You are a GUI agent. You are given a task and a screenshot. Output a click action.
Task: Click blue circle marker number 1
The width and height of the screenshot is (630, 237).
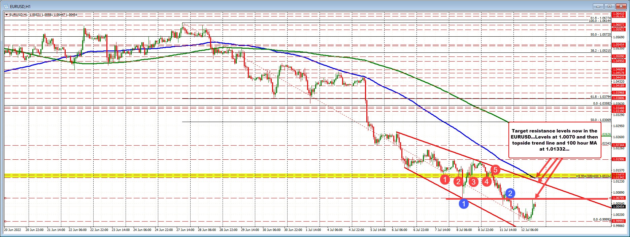464,203
